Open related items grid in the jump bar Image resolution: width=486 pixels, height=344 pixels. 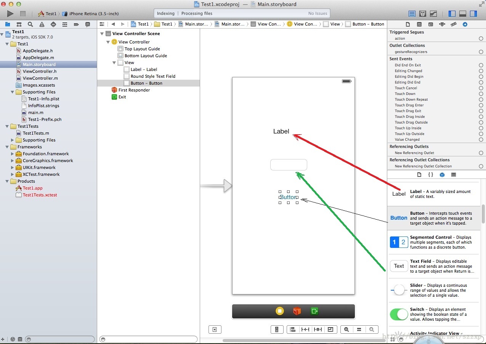[x=102, y=24]
